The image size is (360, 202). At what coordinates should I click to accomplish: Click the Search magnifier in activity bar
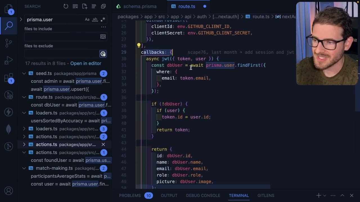pos(8,26)
